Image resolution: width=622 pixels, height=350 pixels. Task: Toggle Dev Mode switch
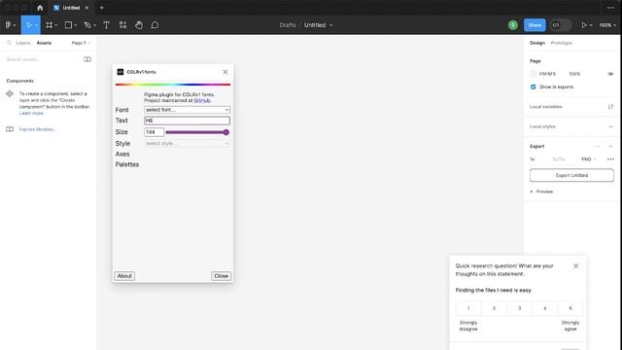(x=561, y=25)
